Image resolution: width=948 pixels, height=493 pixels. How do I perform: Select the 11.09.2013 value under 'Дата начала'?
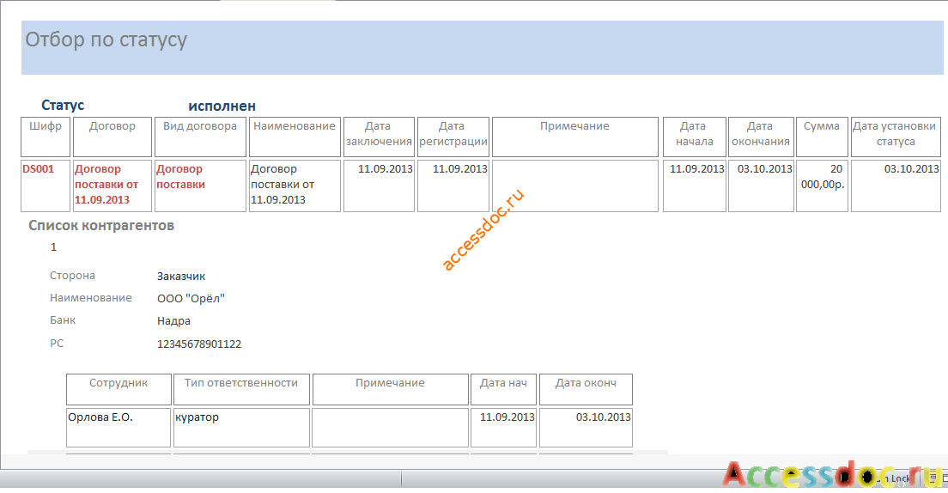click(x=694, y=186)
